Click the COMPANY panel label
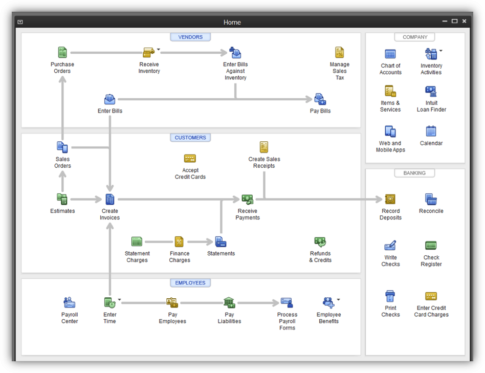This screenshot has height=373, width=485. tap(414, 37)
